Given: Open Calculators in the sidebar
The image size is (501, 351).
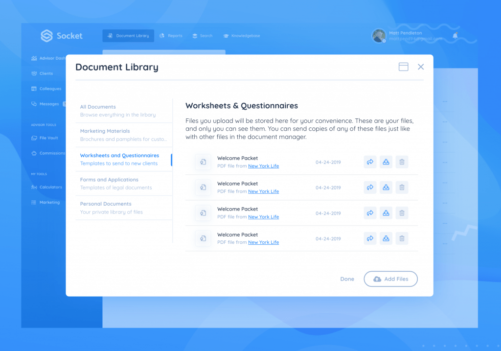Looking at the screenshot, I should pyautogui.click(x=46, y=187).
